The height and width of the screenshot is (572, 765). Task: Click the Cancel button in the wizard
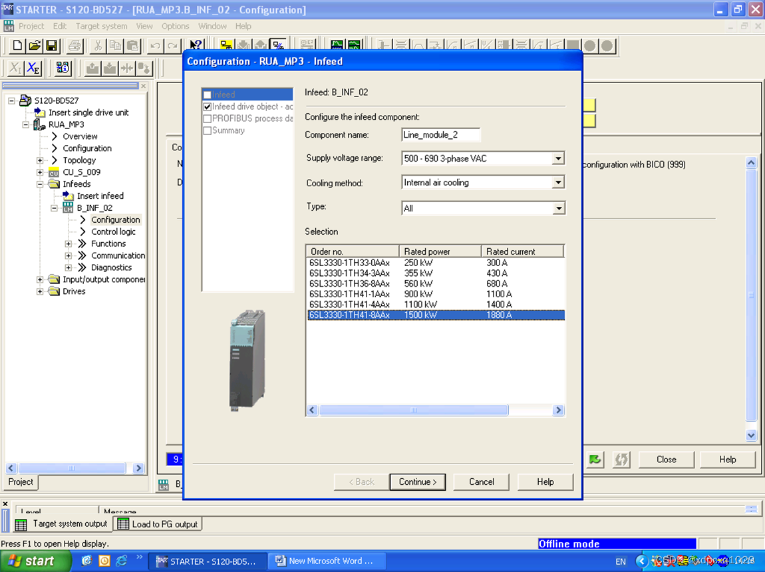click(x=482, y=482)
